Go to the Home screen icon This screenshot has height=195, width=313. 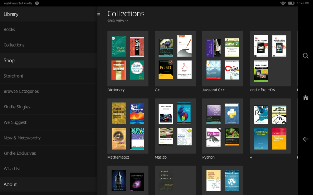pos(306,97)
